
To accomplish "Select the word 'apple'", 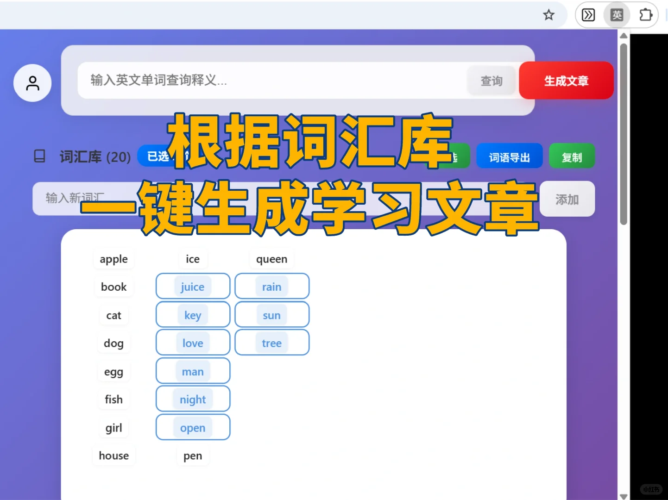I will (113, 259).
